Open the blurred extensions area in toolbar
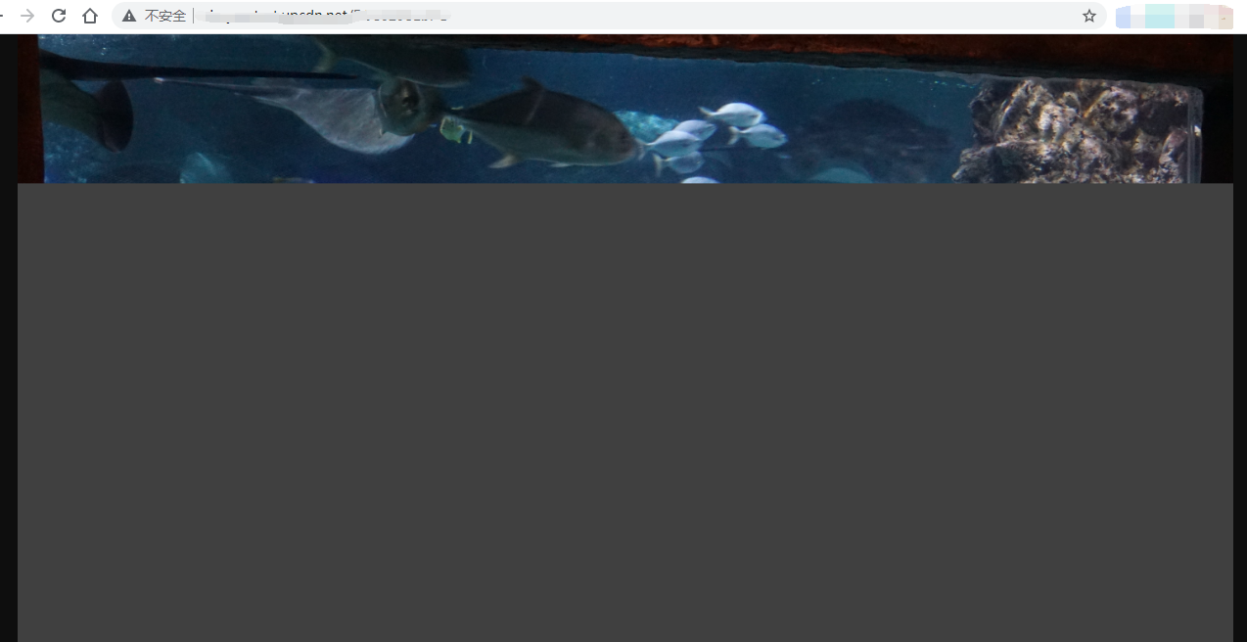 click(1173, 17)
